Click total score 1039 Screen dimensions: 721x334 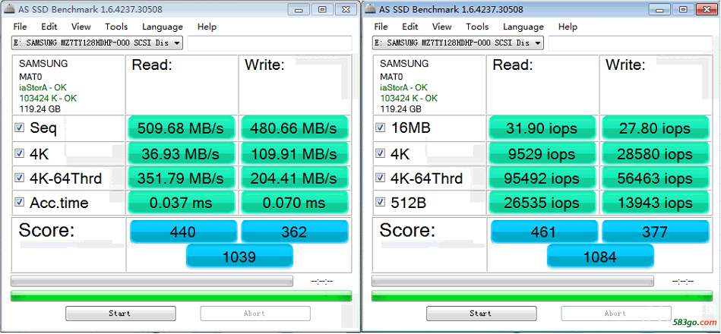click(239, 257)
